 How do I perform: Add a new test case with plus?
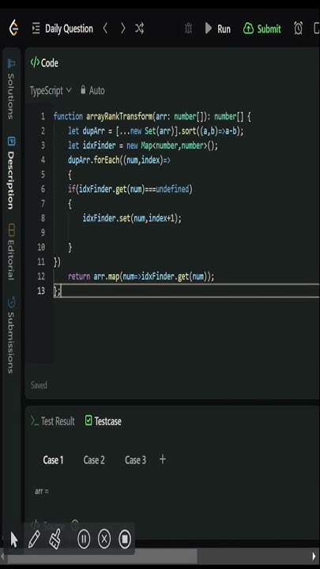163,459
